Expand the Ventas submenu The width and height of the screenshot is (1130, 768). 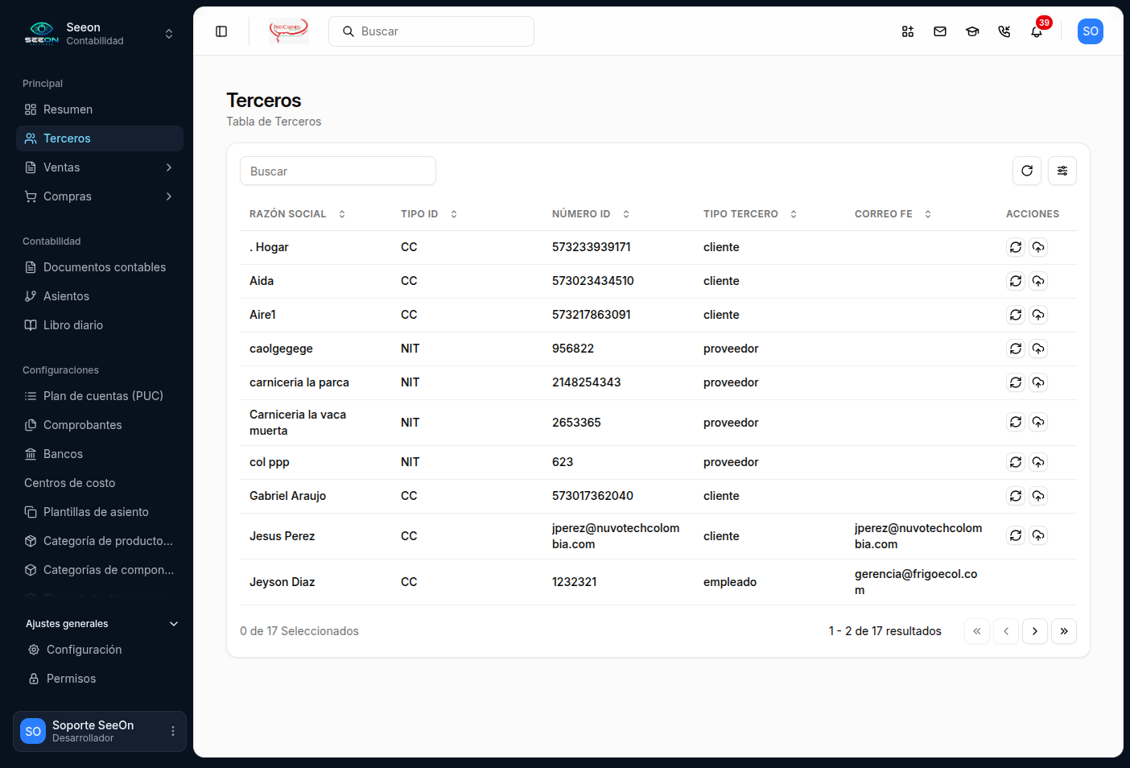pyautogui.click(x=100, y=167)
